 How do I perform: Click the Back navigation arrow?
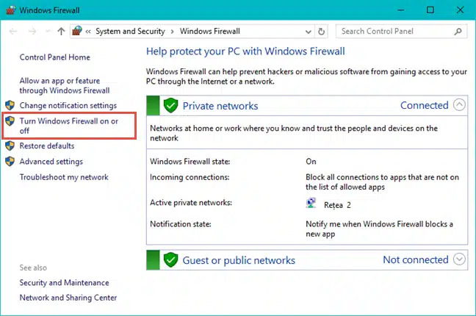pyautogui.click(x=12, y=32)
